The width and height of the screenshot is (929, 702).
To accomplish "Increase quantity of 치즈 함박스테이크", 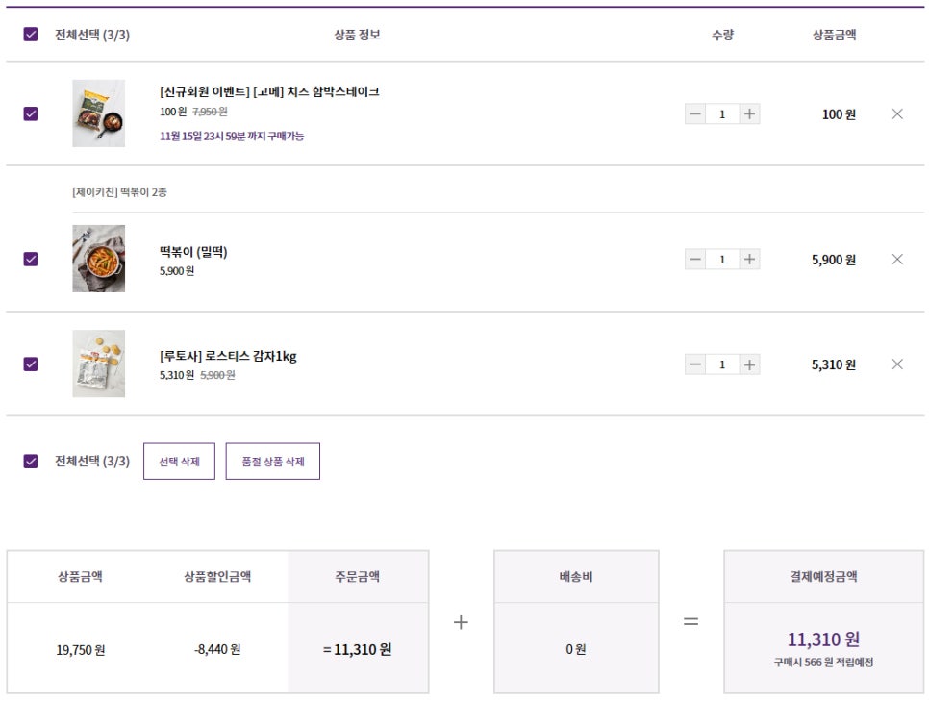I will [x=749, y=113].
